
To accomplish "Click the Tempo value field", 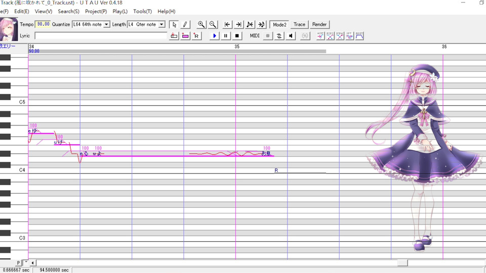I will pos(43,24).
